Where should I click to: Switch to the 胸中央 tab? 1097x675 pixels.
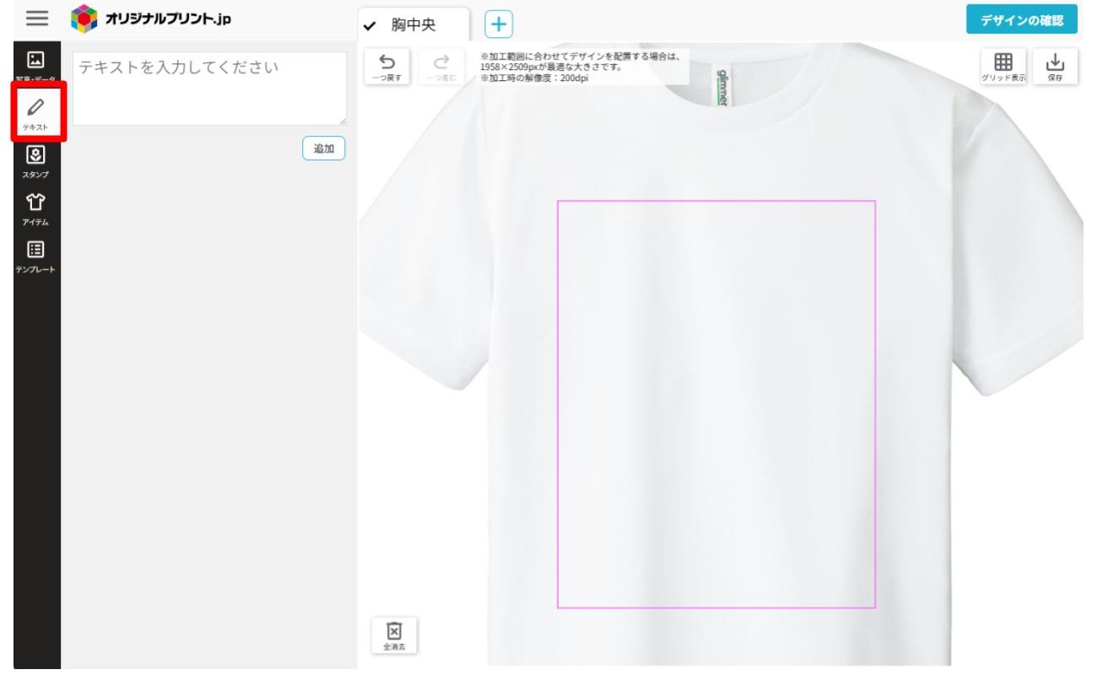(x=413, y=25)
